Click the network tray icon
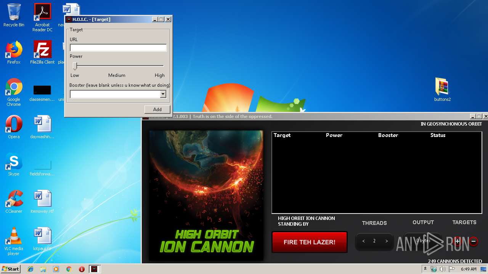Image resolution: width=488 pixels, height=274 pixels. tap(433, 269)
